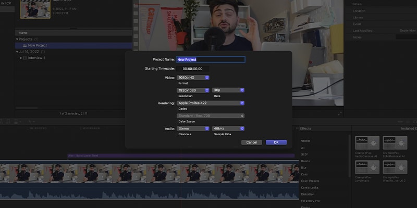The width and height of the screenshot is (417, 208).
Task: Click the viewer fullscreen expand arrows icon
Action: click(x=340, y=113)
